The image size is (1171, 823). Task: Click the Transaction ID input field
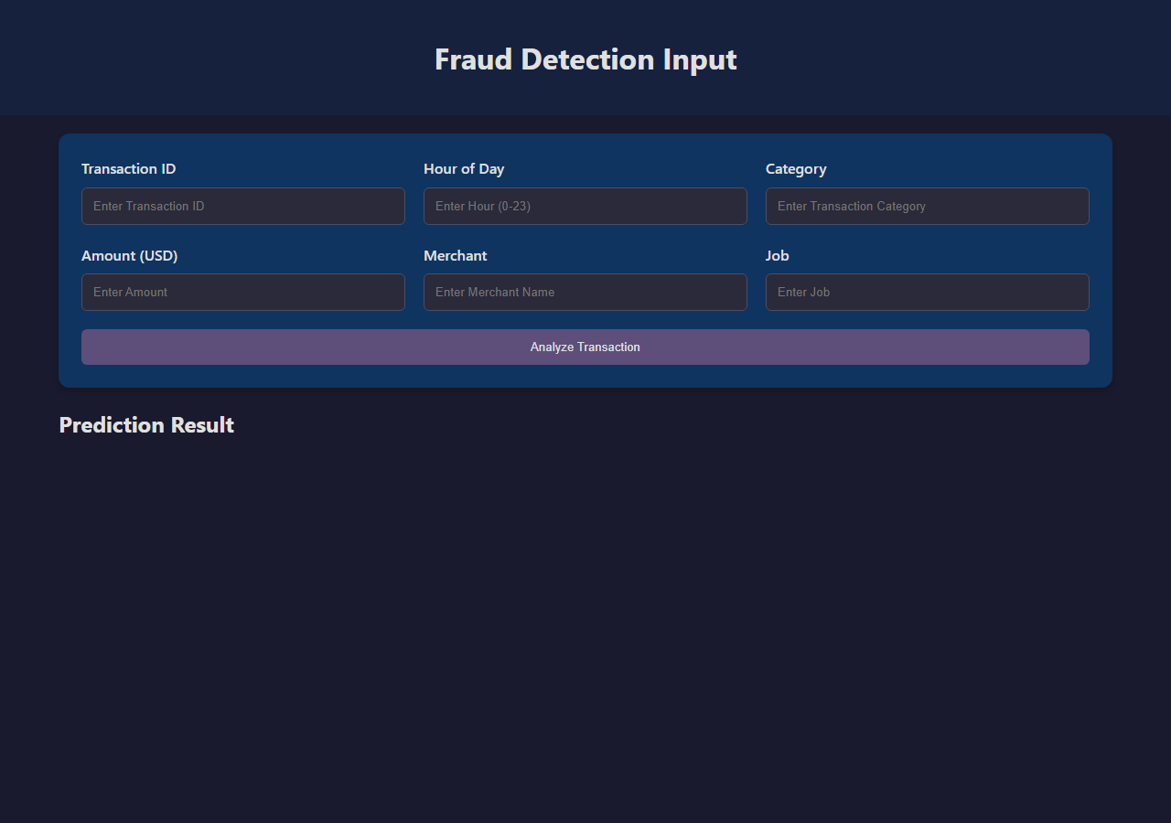243,206
